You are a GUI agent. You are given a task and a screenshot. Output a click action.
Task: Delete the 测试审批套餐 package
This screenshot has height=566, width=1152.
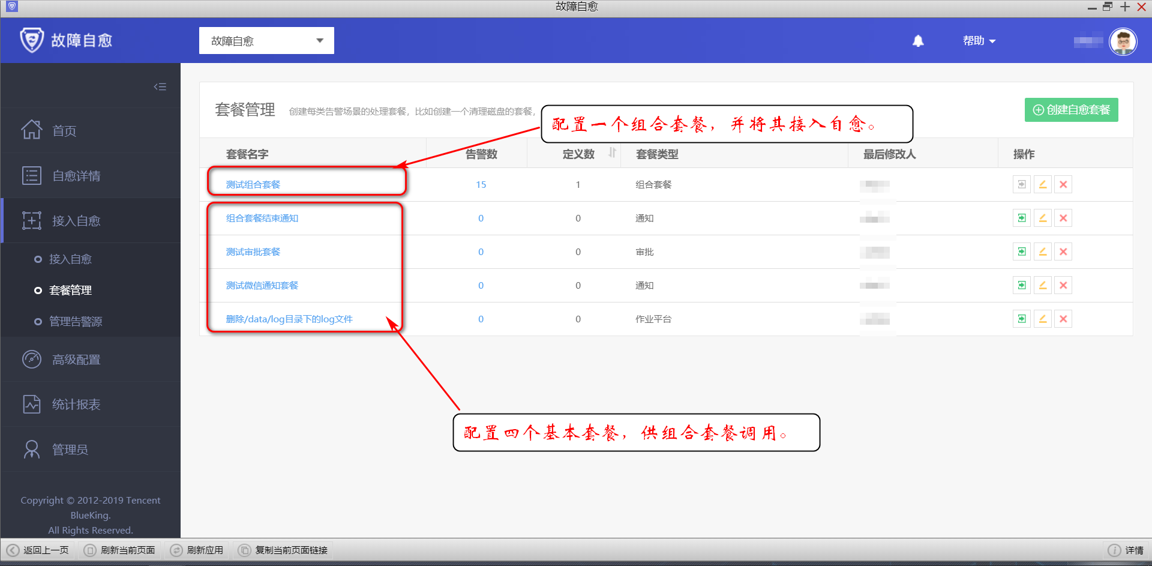[x=1063, y=251]
